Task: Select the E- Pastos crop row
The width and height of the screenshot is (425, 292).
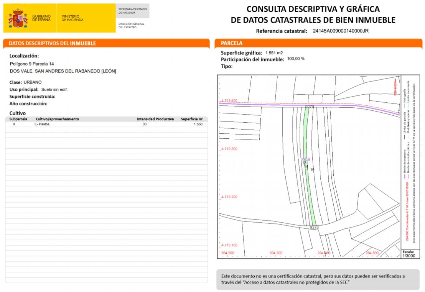Action: pyautogui.click(x=107, y=124)
